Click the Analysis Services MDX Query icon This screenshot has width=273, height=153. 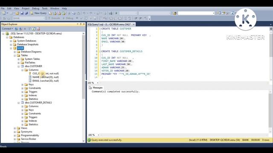pyautogui.click(x=55, y=13)
